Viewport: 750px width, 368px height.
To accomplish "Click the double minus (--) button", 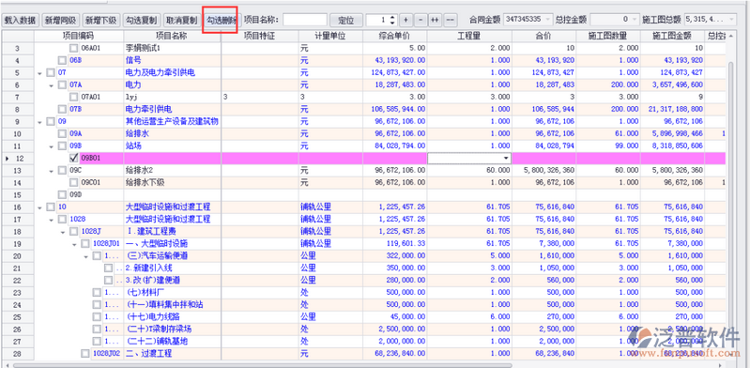I will click(451, 20).
